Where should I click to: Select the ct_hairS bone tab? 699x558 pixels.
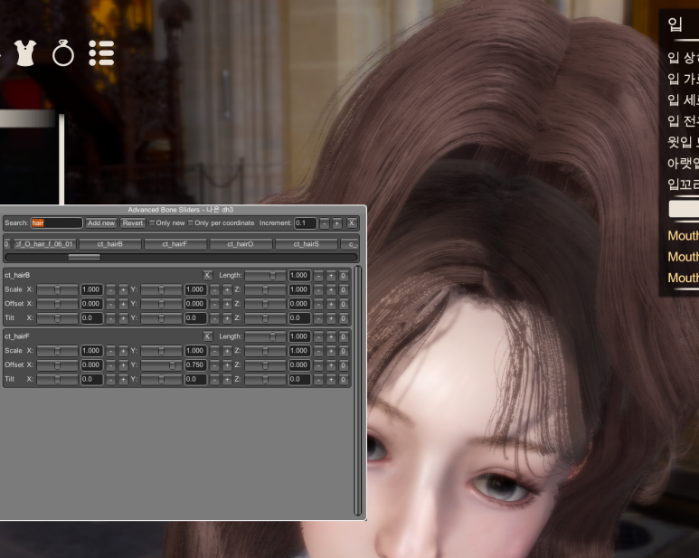[x=306, y=244]
